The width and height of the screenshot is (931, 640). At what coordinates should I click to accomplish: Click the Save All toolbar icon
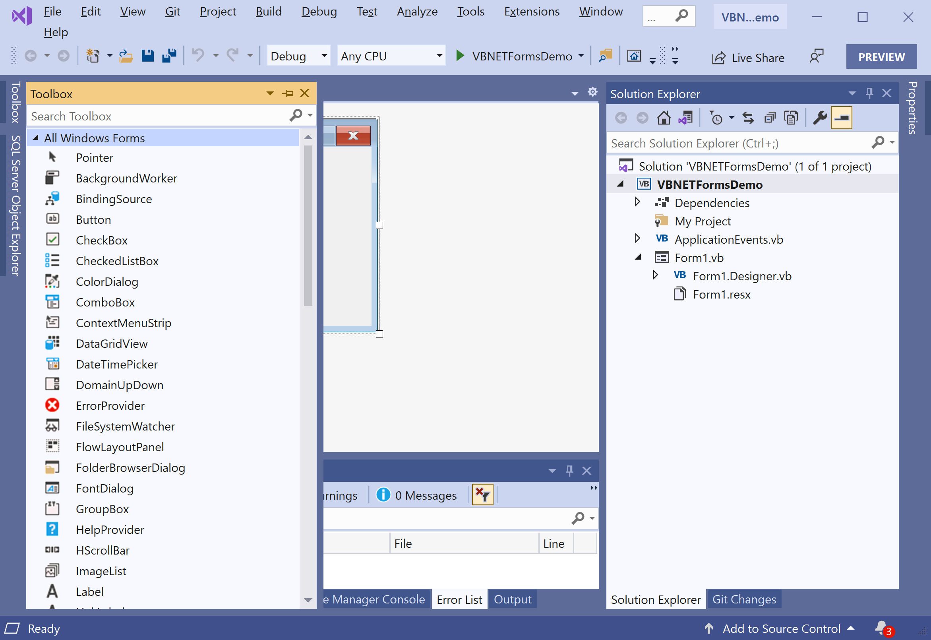tap(169, 56)
